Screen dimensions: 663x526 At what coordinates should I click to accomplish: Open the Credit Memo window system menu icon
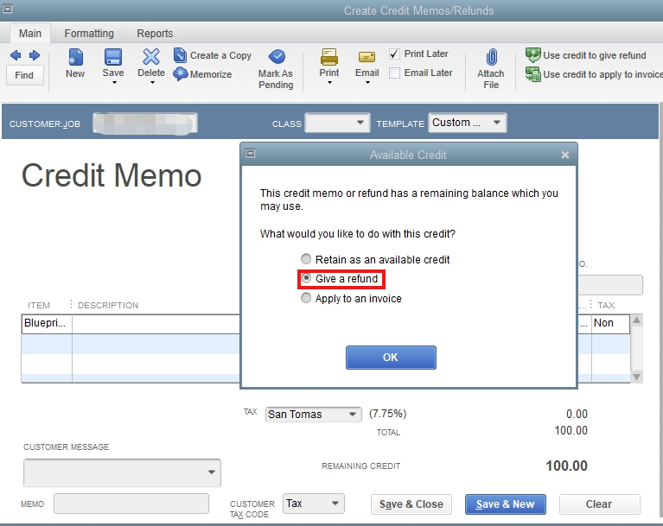[8, 9]
